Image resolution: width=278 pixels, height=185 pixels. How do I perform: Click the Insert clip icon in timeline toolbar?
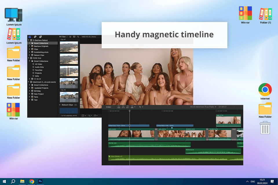[123, 107]
